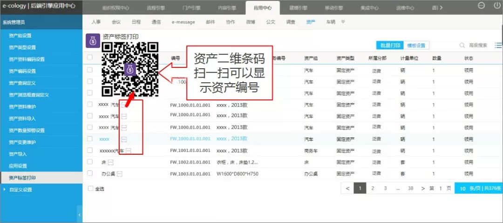503x223 pixels.
Task: Open the more options ellipsis icon
Action: coord(481,6)
